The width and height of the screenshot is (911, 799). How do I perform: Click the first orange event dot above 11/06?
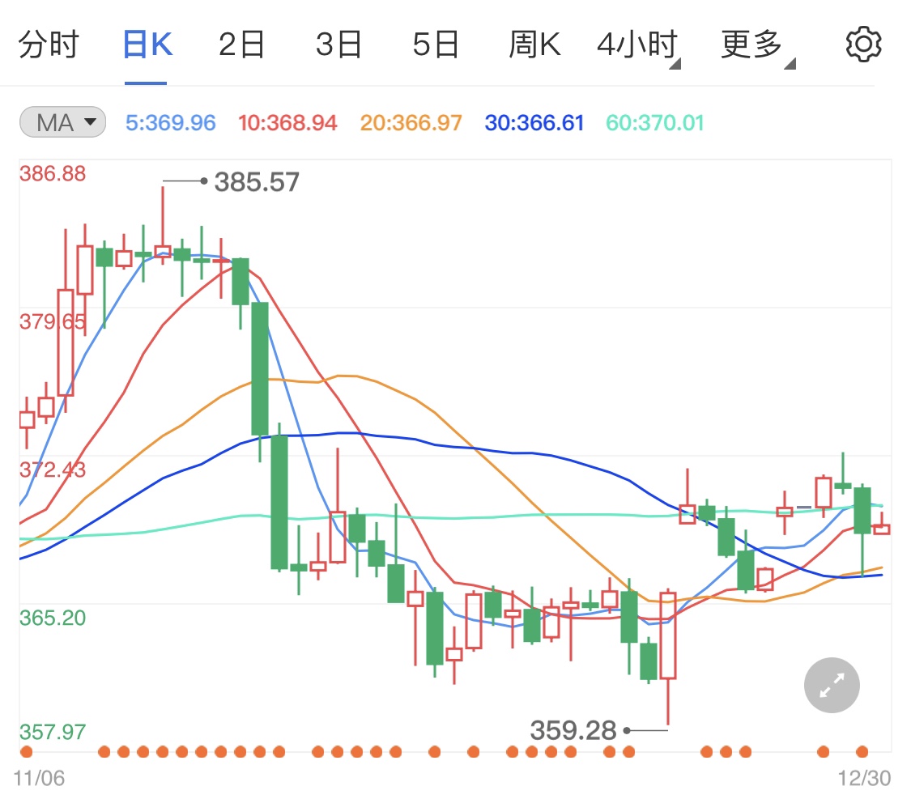[x=26, y=752]
